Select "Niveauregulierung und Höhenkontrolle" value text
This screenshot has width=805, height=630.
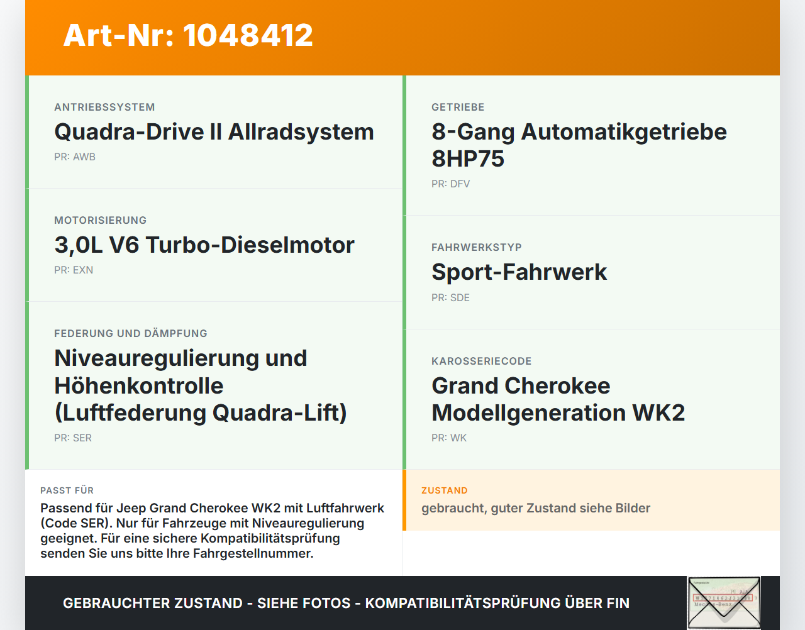[201, 385]
